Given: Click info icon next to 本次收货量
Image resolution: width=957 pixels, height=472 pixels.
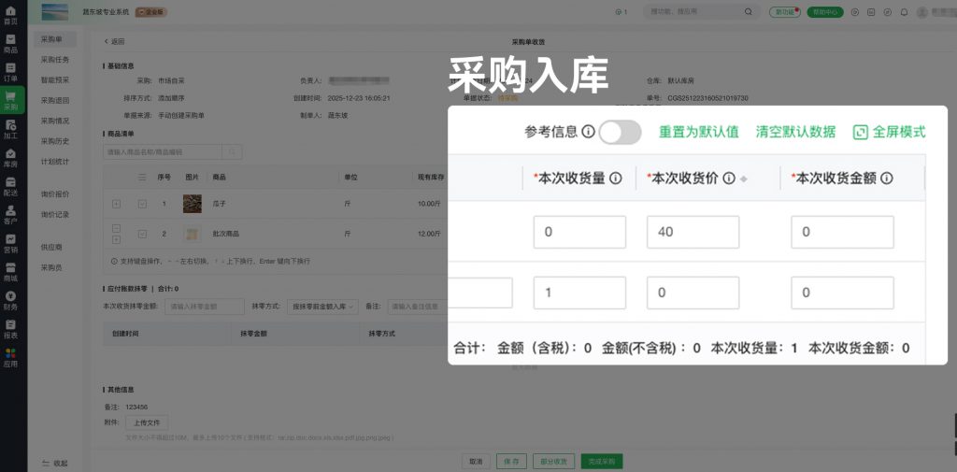Looking at the screenshot, I should tap(616, 179).
